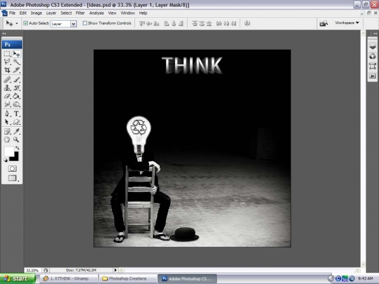379x284 pixels.
Task: Select the Hand tool
Action: (7, 139)
